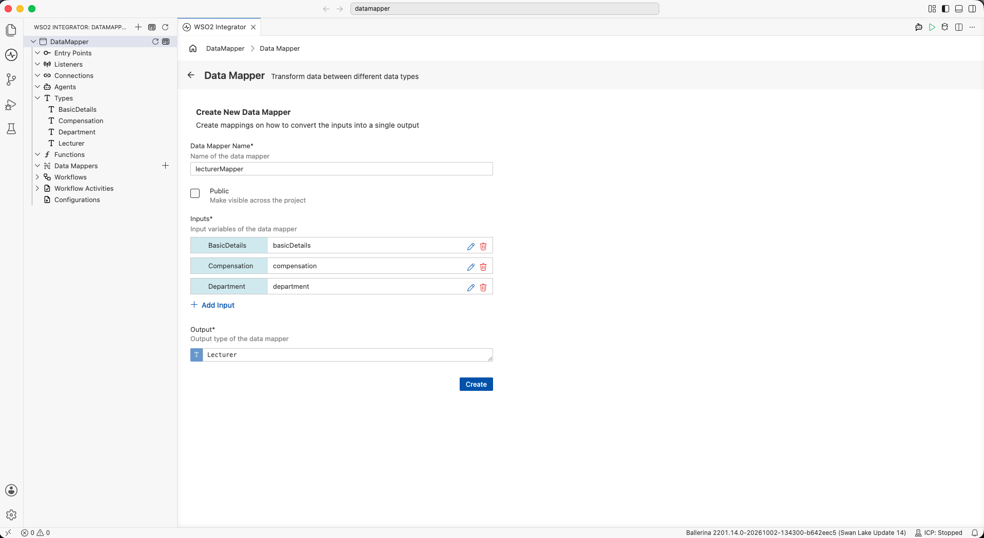Open the Manage settings gear icon

click(11, 515)
